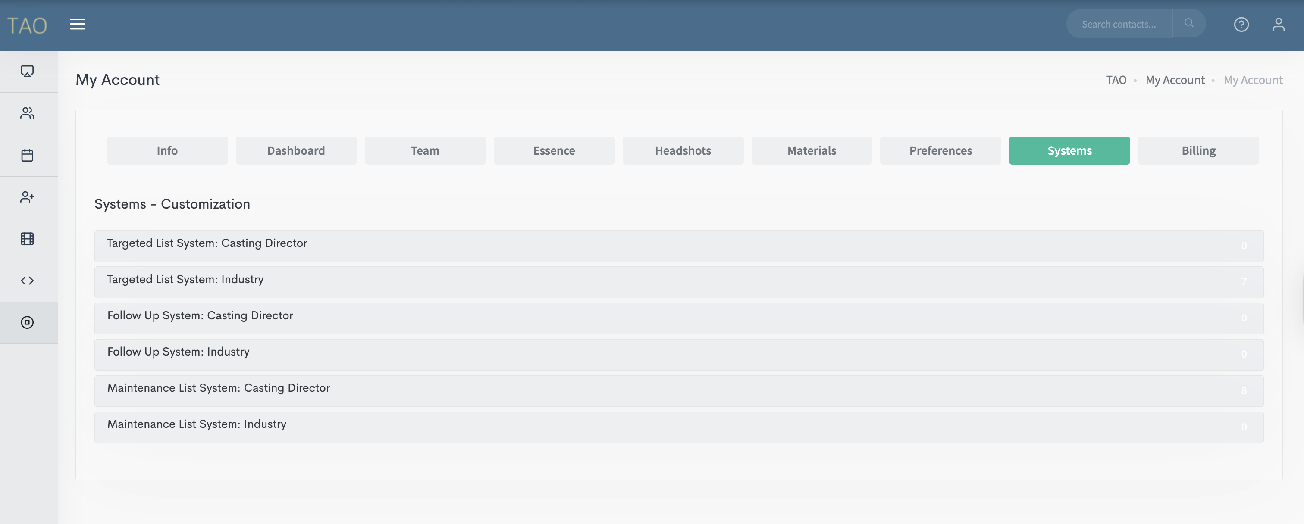The height and width of the screenshot is (524, 1304).
Task: Switch to the Billing tab
Action: 1197,150
